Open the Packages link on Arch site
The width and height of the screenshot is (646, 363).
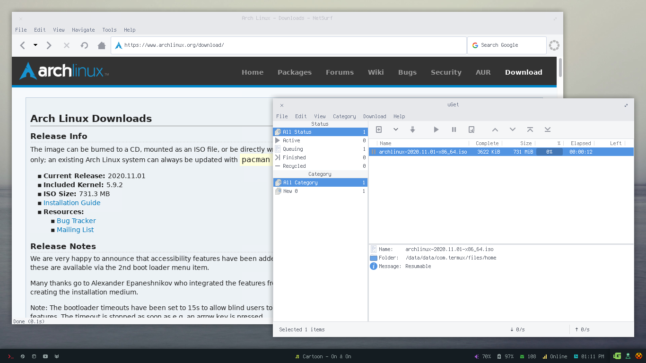[x=295, y=72]
